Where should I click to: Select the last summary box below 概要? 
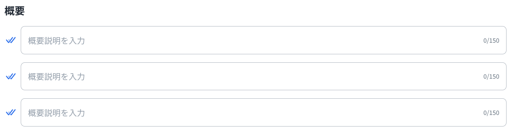click(x=264, y=112)
